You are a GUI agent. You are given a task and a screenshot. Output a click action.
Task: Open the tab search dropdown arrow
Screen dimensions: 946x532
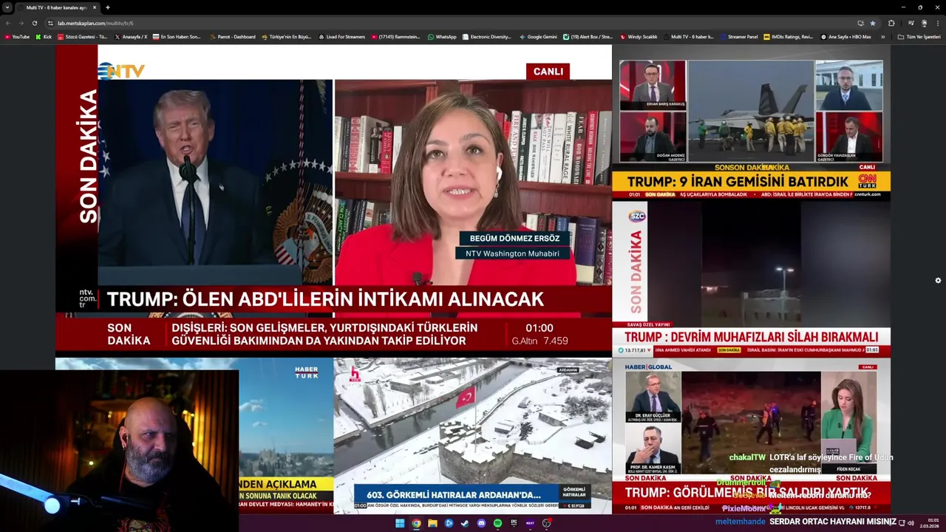click(7, 7)
